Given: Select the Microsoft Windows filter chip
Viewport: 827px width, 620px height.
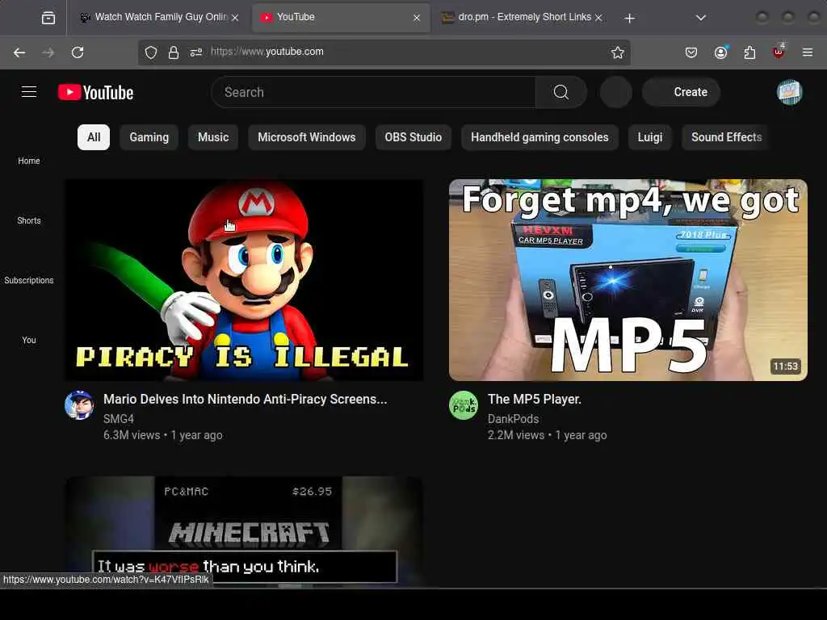Looking at the screenshot, I should pos(306,137).
